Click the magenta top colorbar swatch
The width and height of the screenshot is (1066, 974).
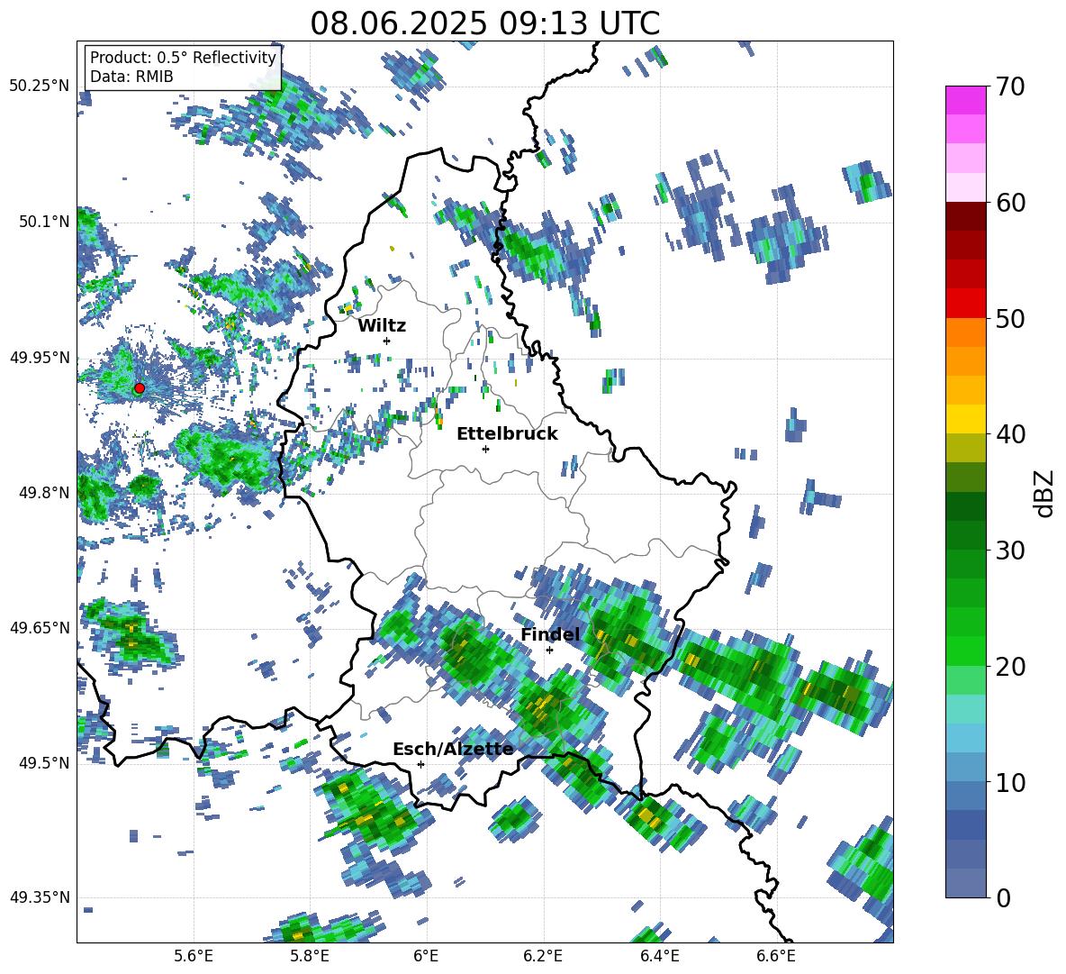(966, 100)
